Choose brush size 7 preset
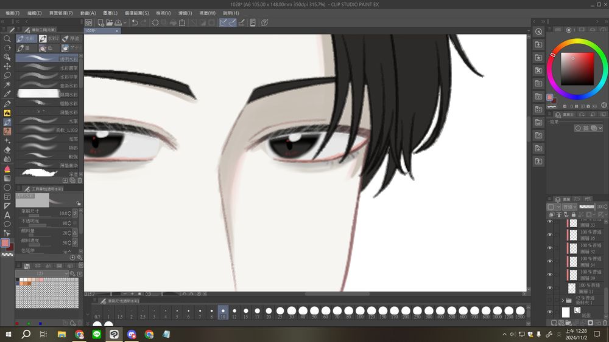The image size is (609, 342). [200, 313]
